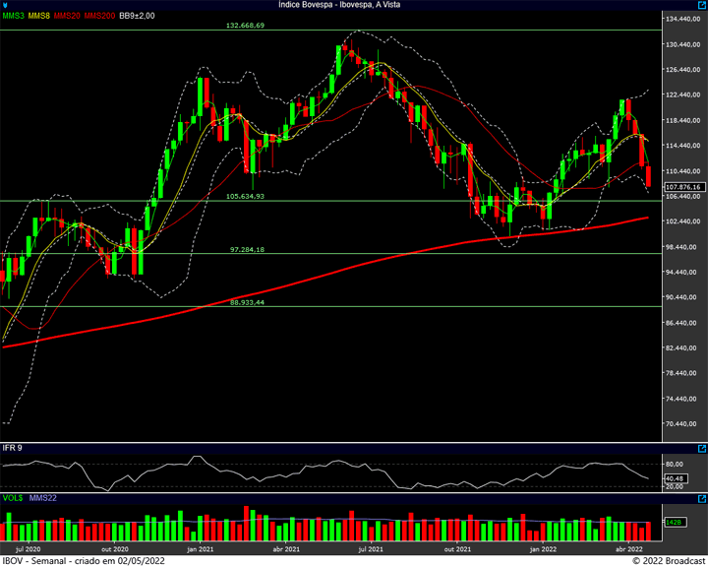Viewport: 708px width, 566px height.
Task: Click the 130.440,00 price axis label
Action: [683, 45]
